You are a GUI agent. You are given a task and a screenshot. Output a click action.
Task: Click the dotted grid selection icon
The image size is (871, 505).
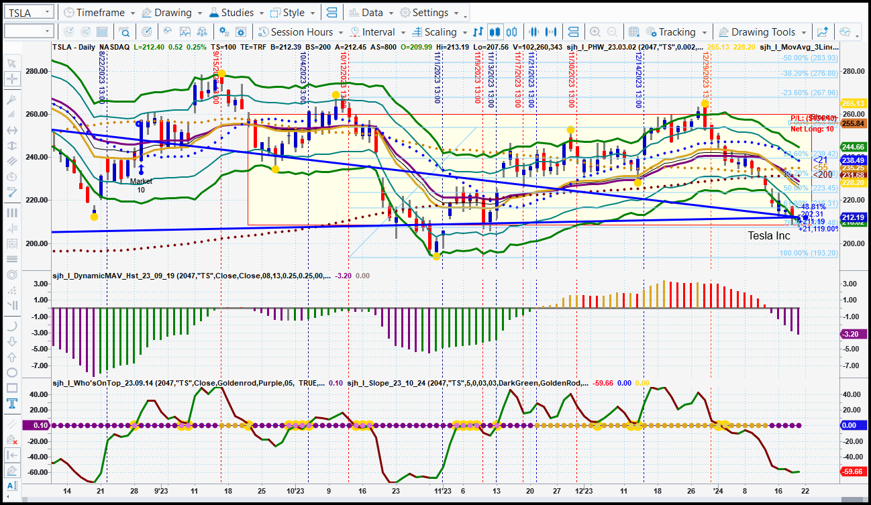click(633, 32)
